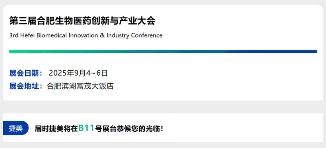The width and height of the screenshot is (326, 148).
Task: Select the green B11 booth number
Action: [x=86, y=128]
